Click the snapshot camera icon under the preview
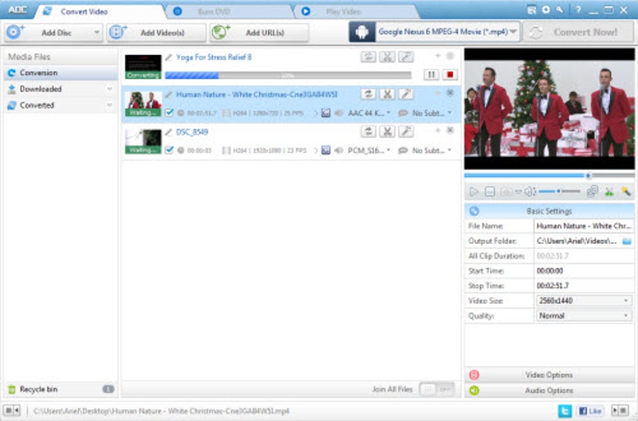Image resolution: width=638 pixels, height=421 pixels. coord(506,191)
